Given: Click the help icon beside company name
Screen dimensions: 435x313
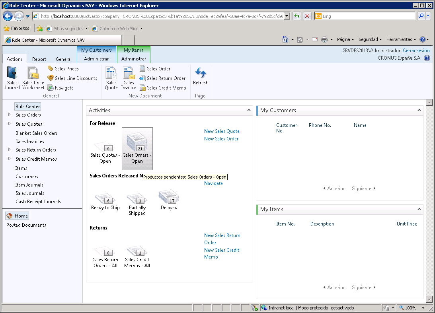Looking at the screenshot, I should (x=427, y=58).
